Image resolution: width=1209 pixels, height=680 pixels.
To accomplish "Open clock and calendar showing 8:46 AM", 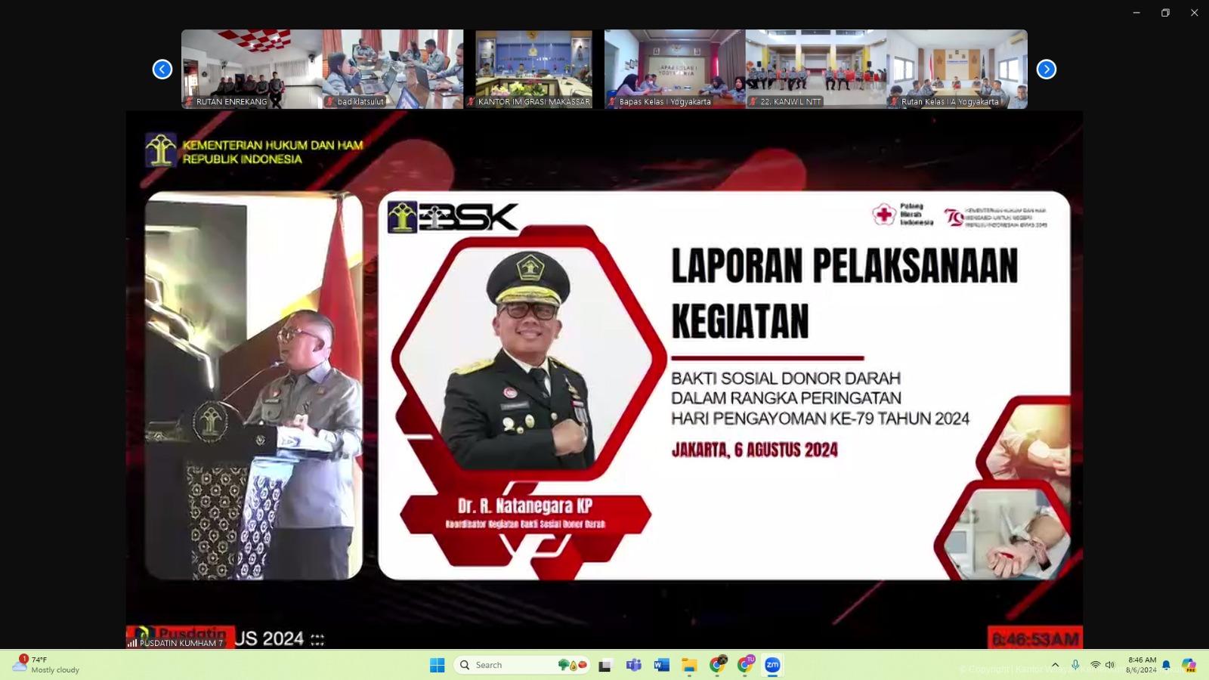I will (x=1141, y=665).
